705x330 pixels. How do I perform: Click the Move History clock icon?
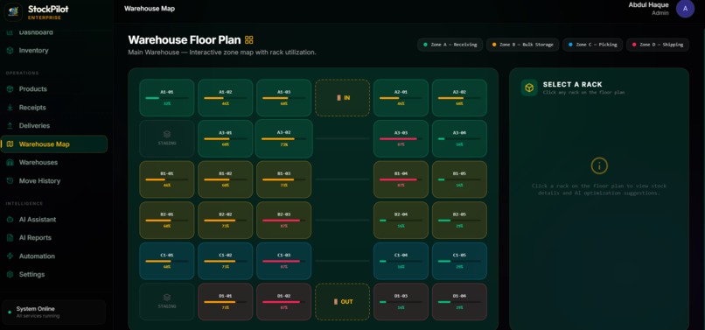pyautogui.click(x=10, y=181)
